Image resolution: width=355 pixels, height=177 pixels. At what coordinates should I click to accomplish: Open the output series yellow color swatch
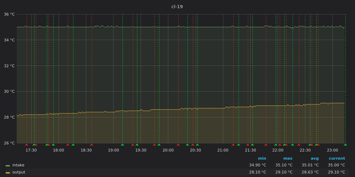click(8, 172)
